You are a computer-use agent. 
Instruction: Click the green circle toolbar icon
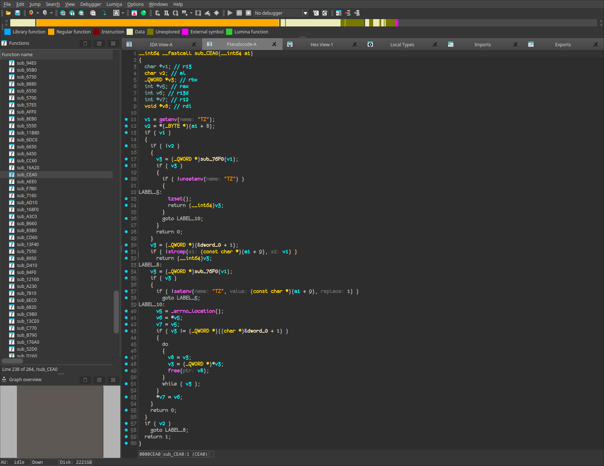(143, 13)
